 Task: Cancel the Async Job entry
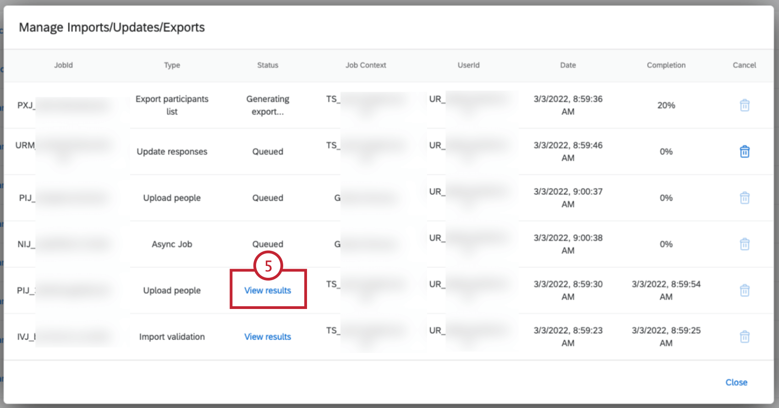coord(745,244)
